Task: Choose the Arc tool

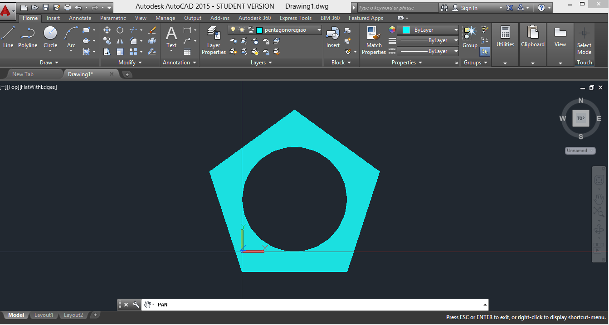Action: [71, 37]
